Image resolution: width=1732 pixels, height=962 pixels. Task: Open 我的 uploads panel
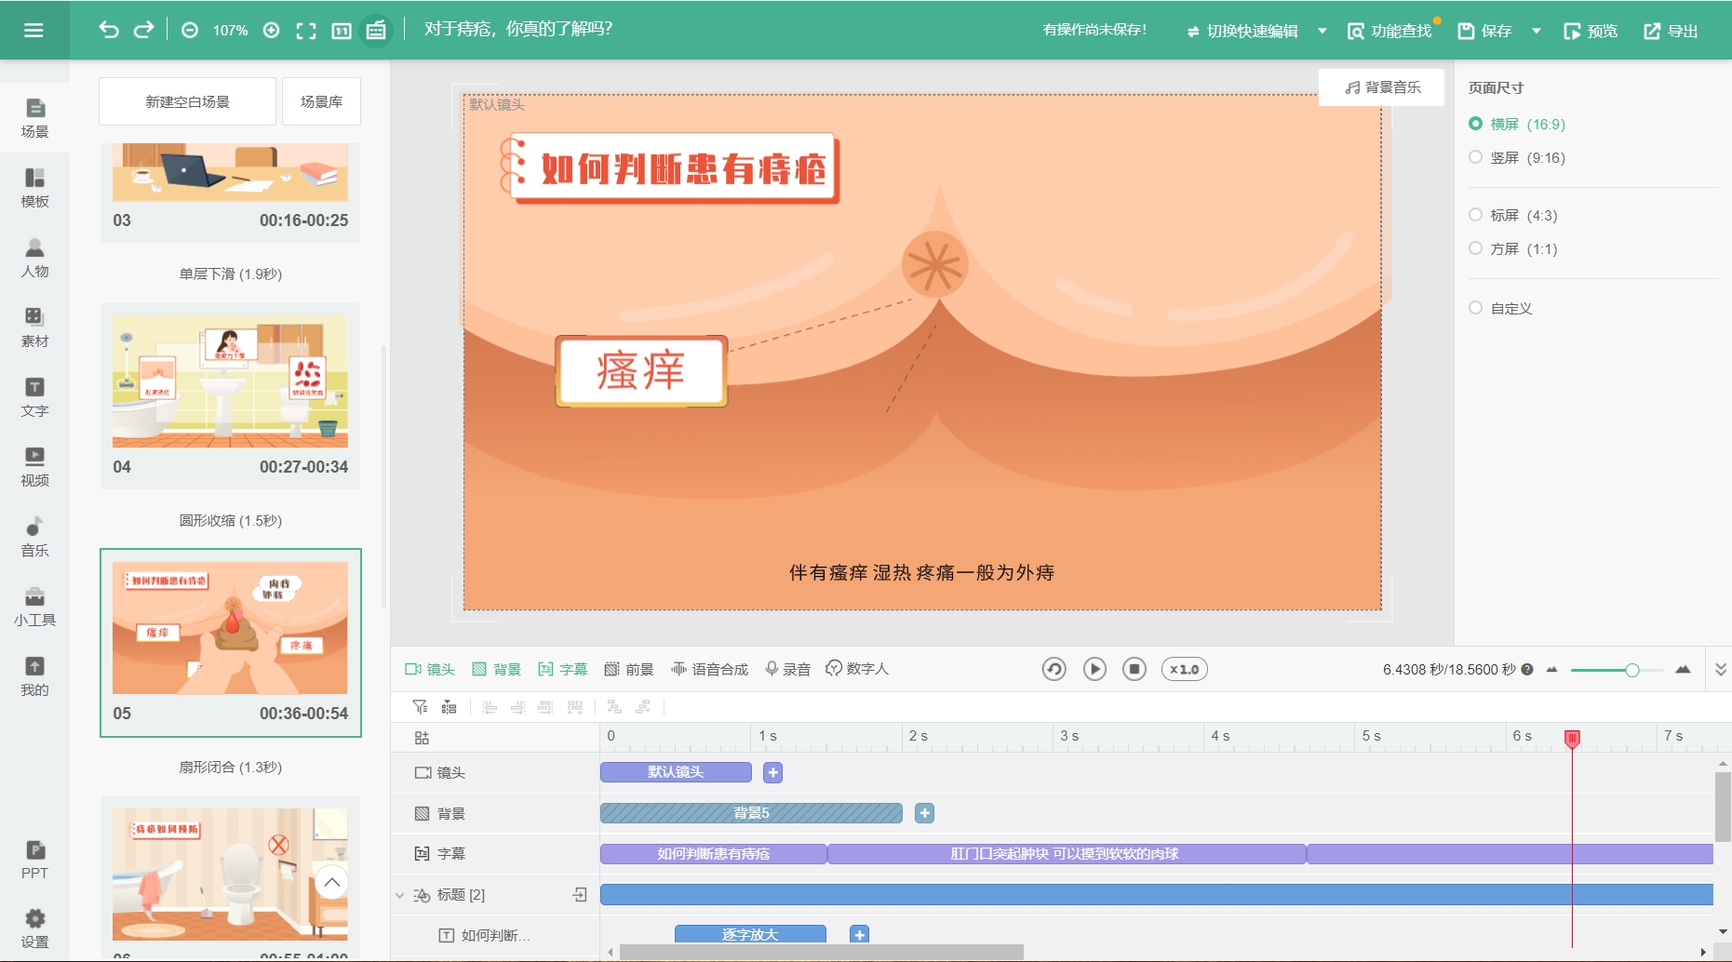tap(34, 676)
